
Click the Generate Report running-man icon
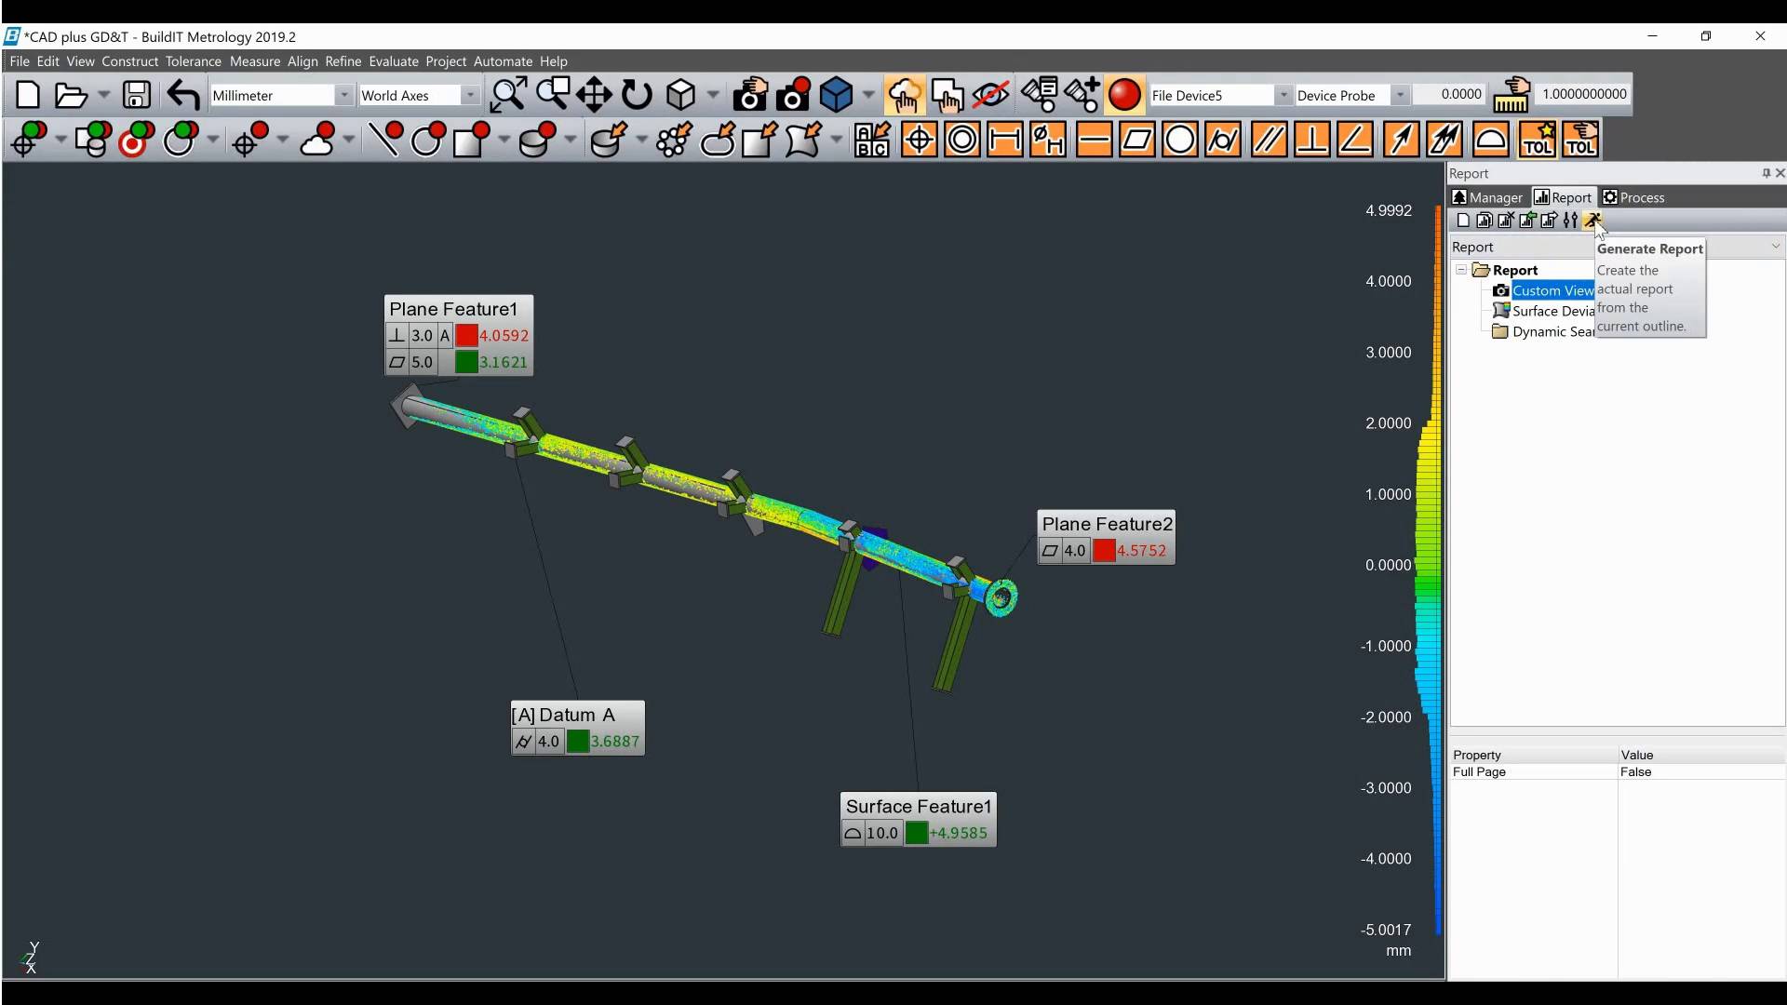tap(1592, 221)
